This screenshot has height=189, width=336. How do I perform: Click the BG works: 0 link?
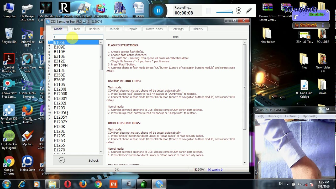tap(215, 170)
